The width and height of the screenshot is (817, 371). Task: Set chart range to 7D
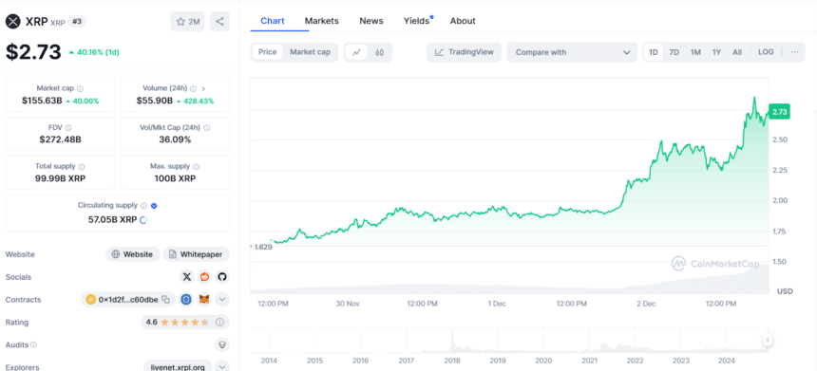click(674, 52)
